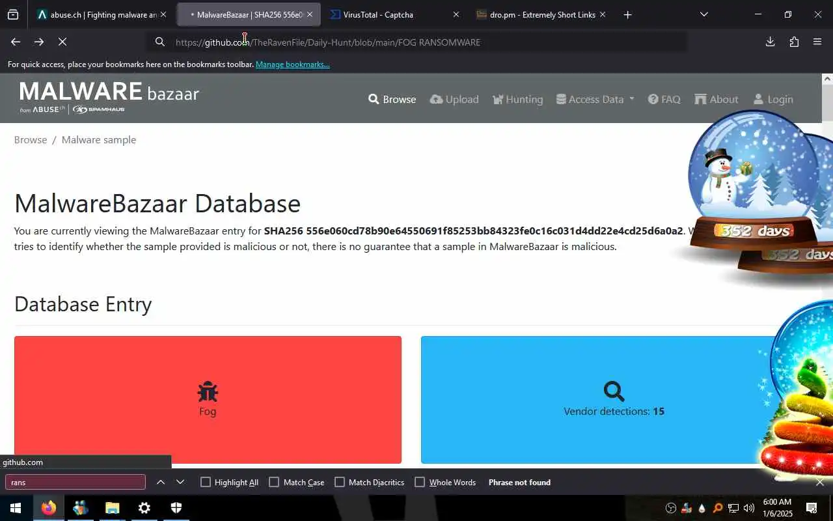The width and height of the screenshot is (833, 521).
Task: Open Windows Security from the taskbar
Action: point(176,508)
